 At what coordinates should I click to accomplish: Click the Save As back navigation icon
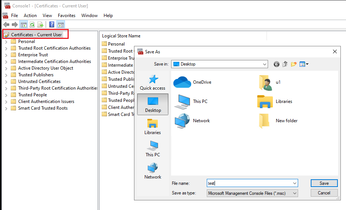277,64
